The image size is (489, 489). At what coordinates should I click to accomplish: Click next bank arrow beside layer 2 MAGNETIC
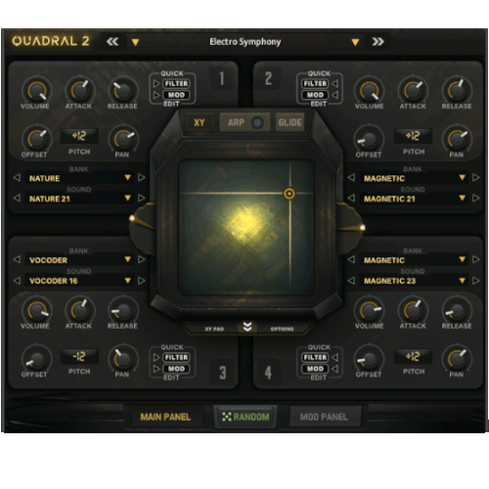point(475,178)
